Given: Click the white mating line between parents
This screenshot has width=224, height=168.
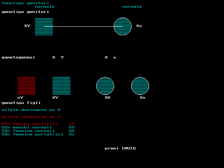Looking at the screenshot, I should coord(83,27).
